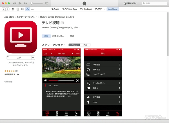Go back with the left arrow

[x=4, y=9]
